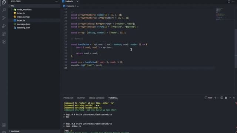Screen dimensions: 237x133
Task: Kill terminal with trash icon
Action: pyautogui.click(x=226, y=98)
